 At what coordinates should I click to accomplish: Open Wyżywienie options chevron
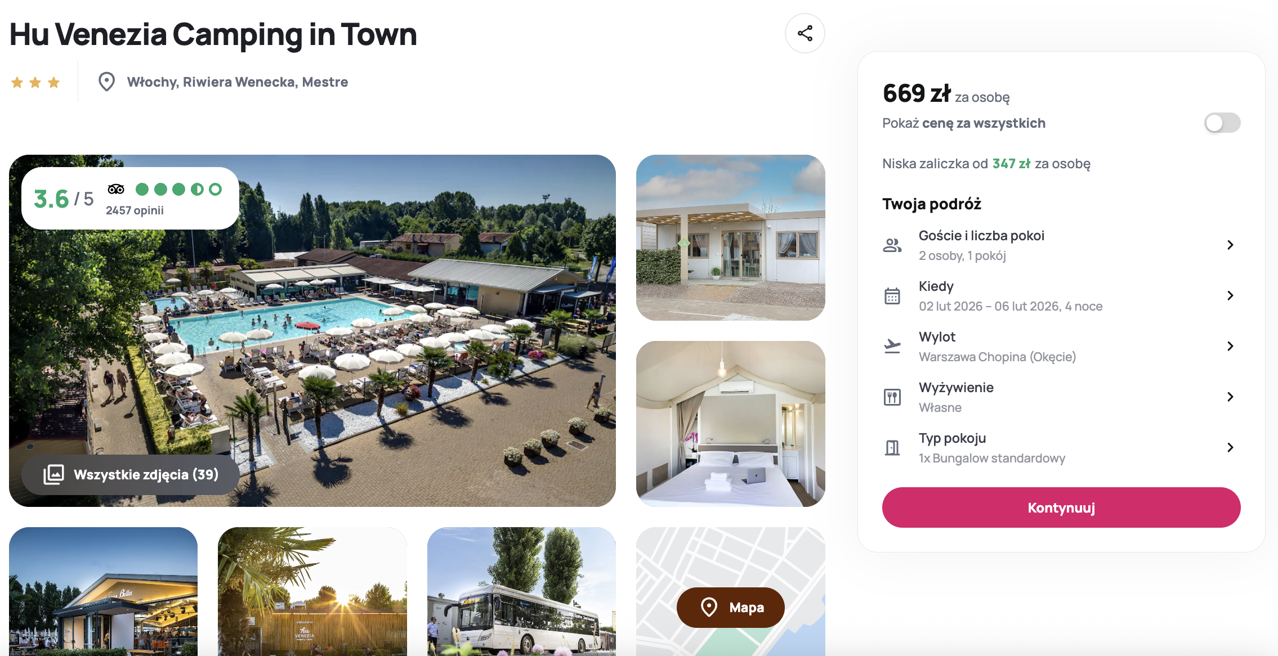click(1230, 397)
